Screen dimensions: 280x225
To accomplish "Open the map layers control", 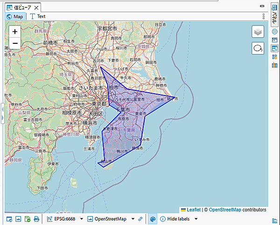I will [258, 32].
